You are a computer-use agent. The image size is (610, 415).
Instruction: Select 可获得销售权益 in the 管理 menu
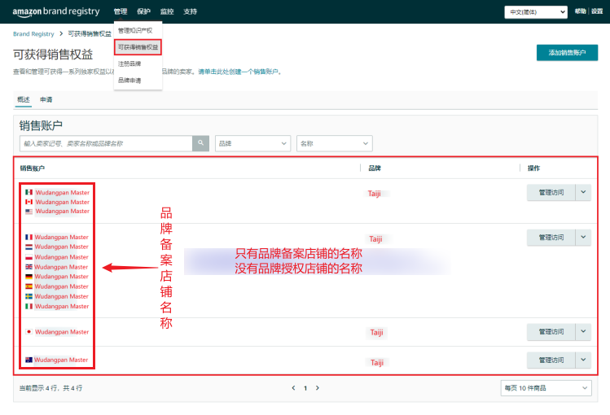click(x=138, y=47)
